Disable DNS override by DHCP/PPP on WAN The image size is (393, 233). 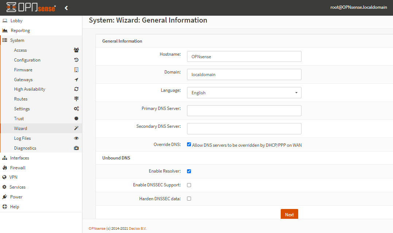tap(189, 144)
